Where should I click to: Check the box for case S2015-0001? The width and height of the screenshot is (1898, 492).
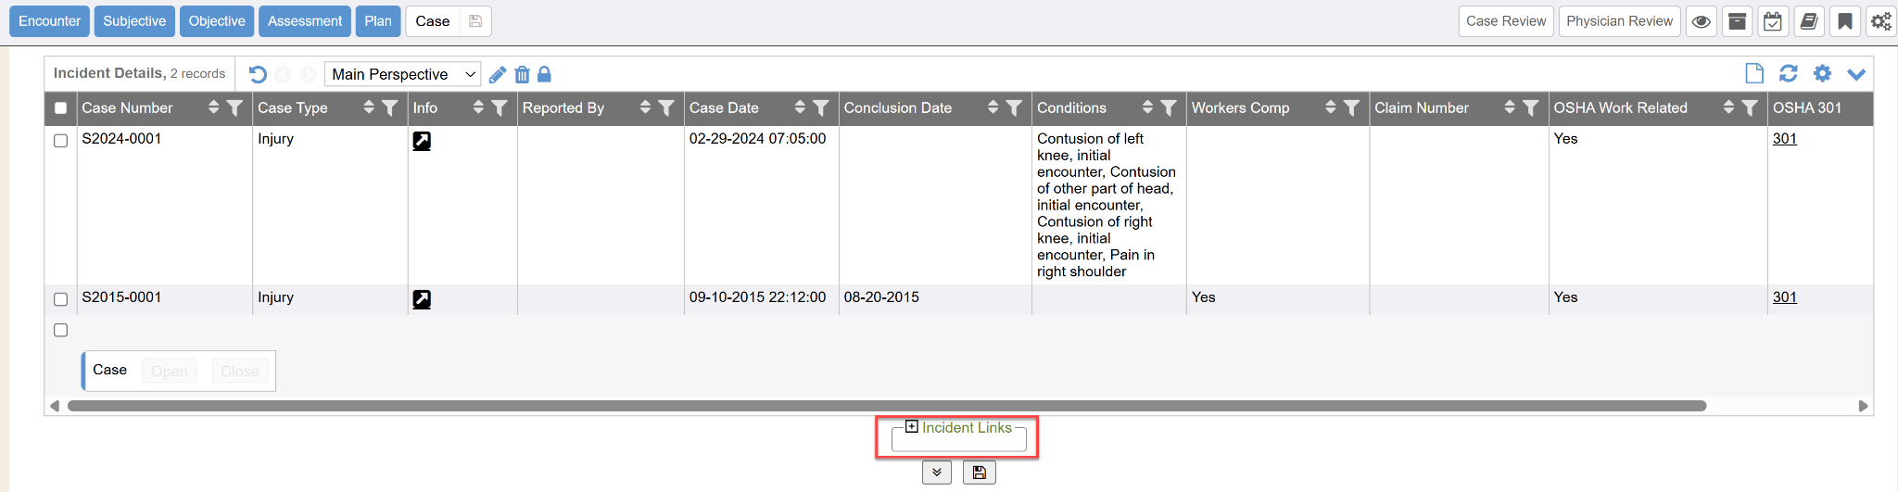[x=61, y=299]
